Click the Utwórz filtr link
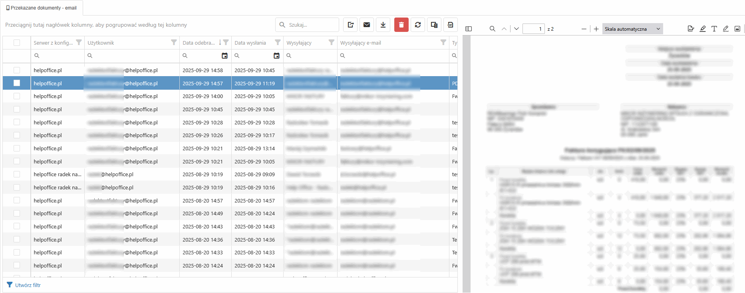 pos(28,285)
